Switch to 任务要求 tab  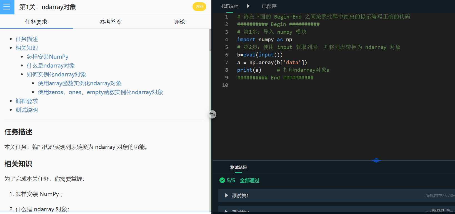tap(36, 22)
